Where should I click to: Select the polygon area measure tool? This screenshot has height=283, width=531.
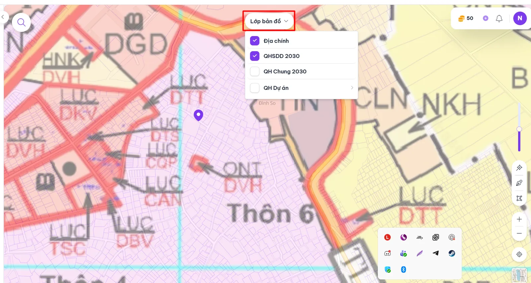click(x=519, y=198)
